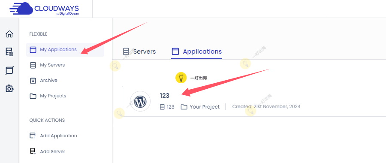The height and width of the screenshot is (163, 386).
Task: Click the Archive box icon in sidebar
Action: click(33, 81)
